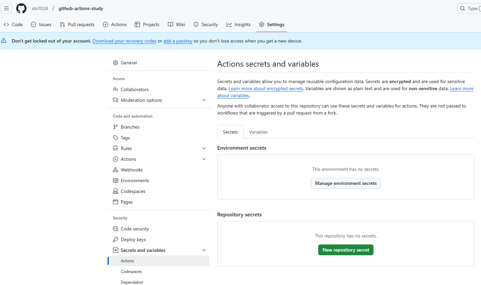Open the Wiki tab
This screenshot has width=481, height=285.
pos(177,24)
